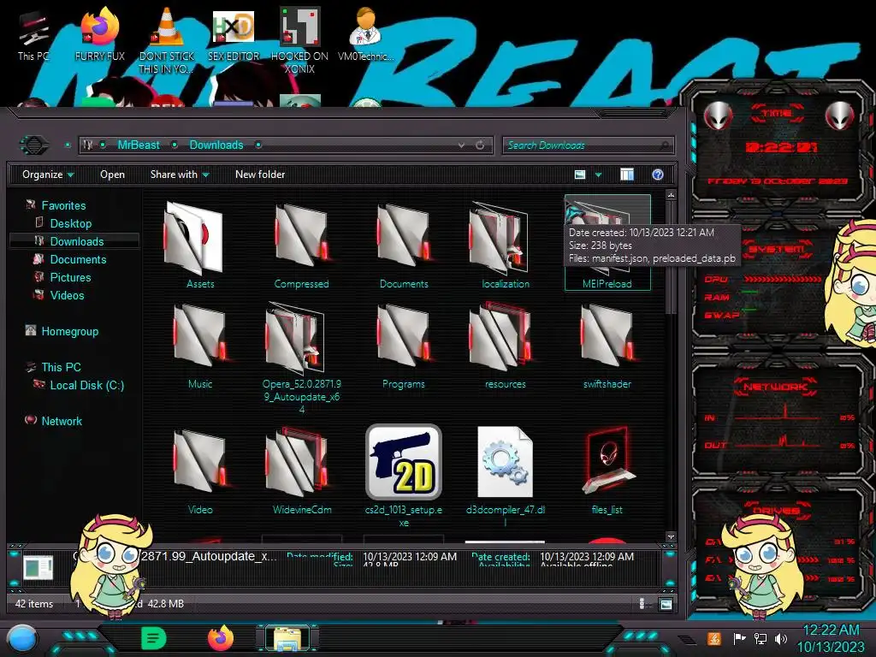Screen dimensions: 876x657
Task: Switch to large thumbnails view in status bar
Action: click(x=666, y=604)
